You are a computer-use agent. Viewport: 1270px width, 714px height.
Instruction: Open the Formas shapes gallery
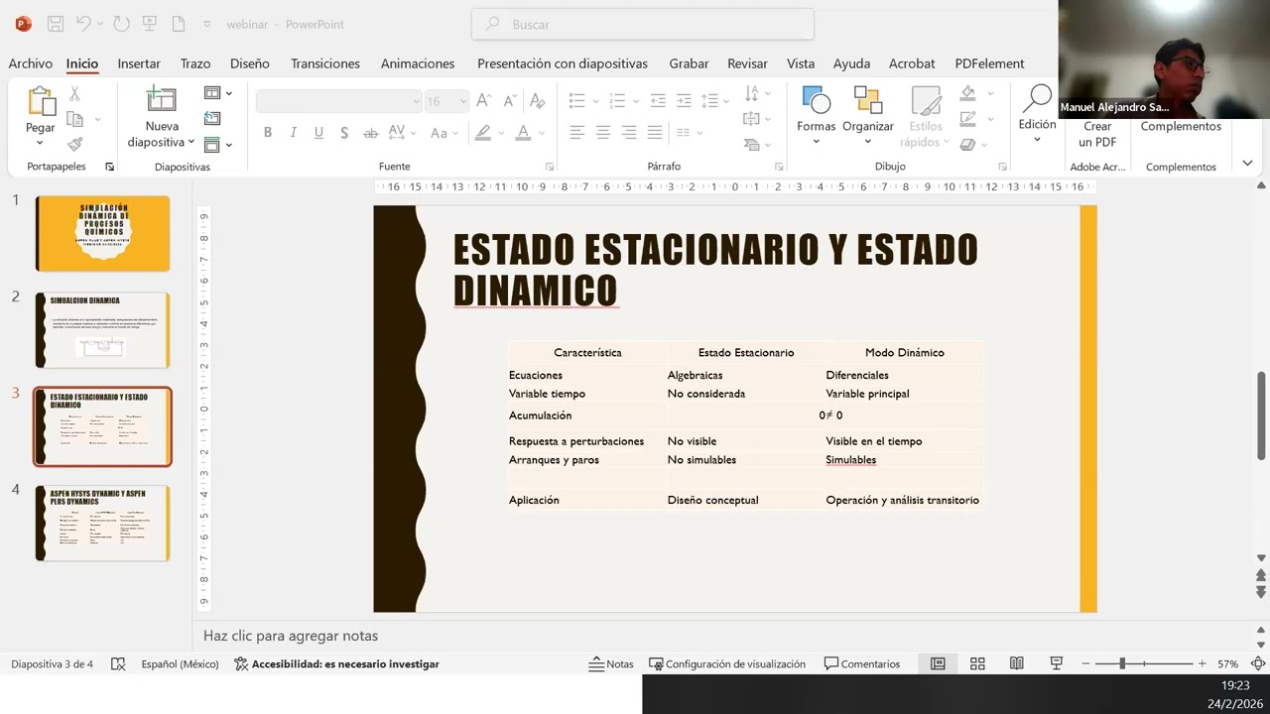(x=816, y=115)
